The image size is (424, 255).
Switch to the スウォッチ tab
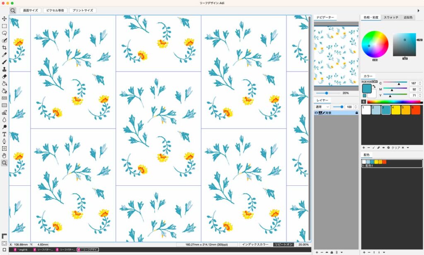point(391,17)
